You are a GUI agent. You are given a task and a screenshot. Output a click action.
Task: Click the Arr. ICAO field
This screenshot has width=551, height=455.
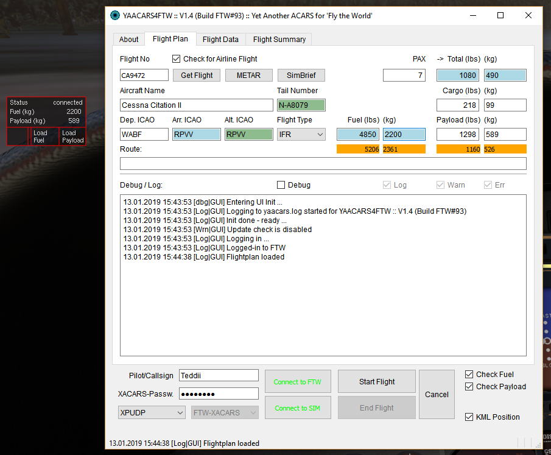(x=197, y=135)
